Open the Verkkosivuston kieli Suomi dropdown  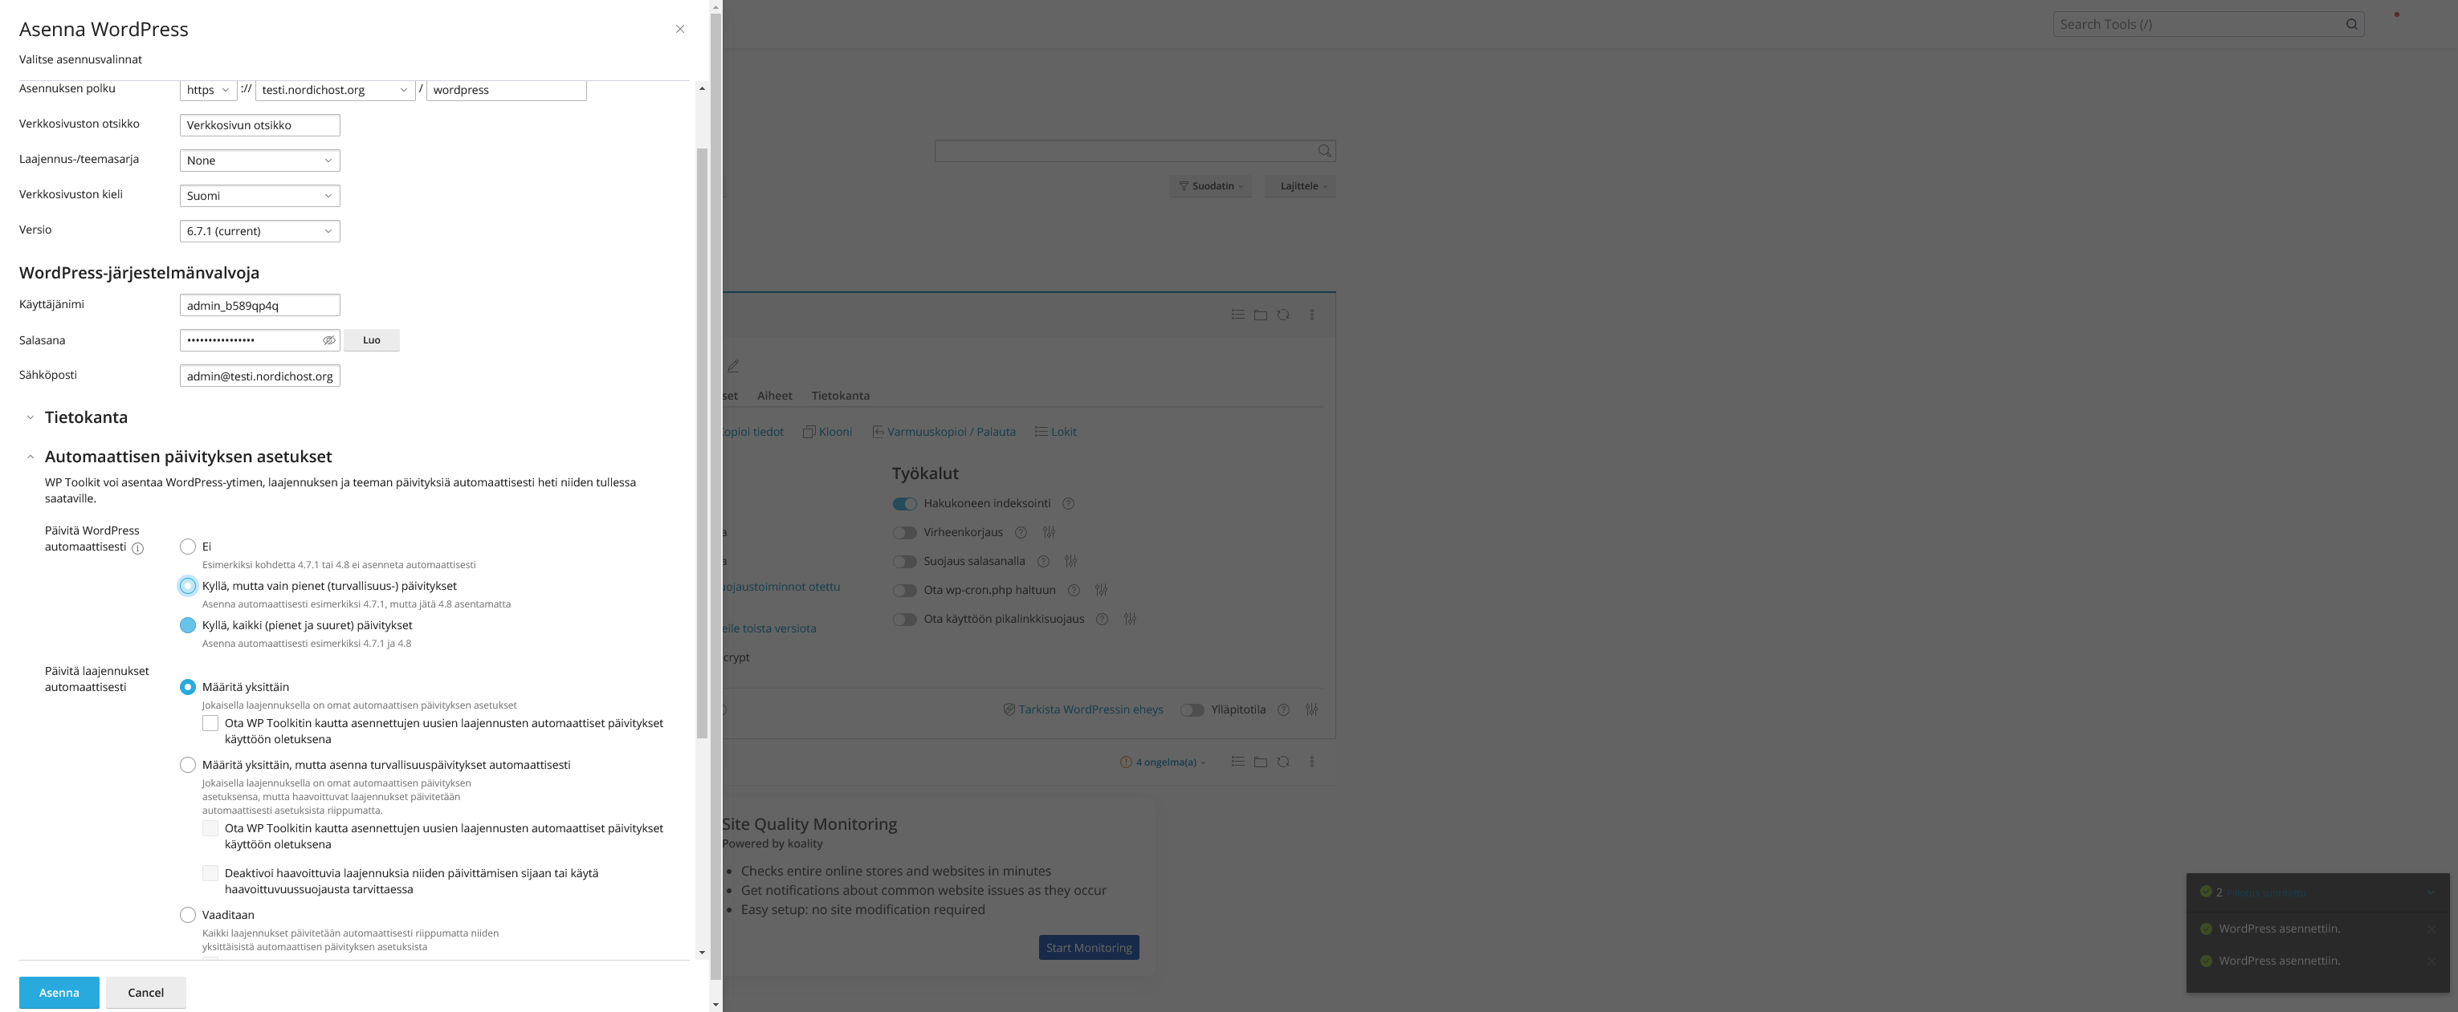pyautogui.click(x=259, y=196)
